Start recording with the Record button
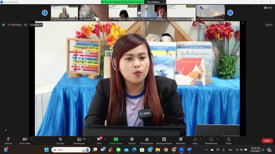Screen dimensions: 275x154 [132, 141]
